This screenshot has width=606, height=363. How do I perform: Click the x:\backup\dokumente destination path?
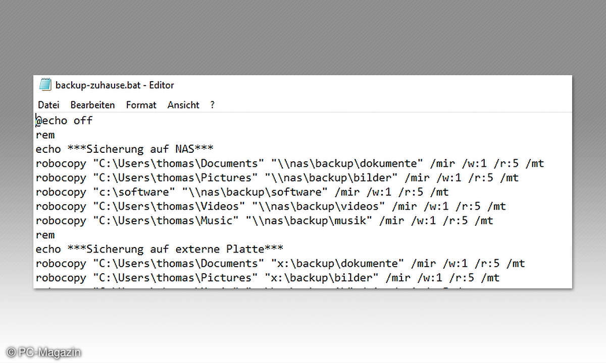coord(337,263)
